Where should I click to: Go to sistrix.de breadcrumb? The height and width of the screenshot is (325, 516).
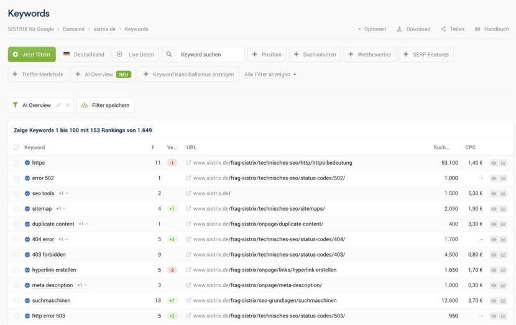(104, 29)
